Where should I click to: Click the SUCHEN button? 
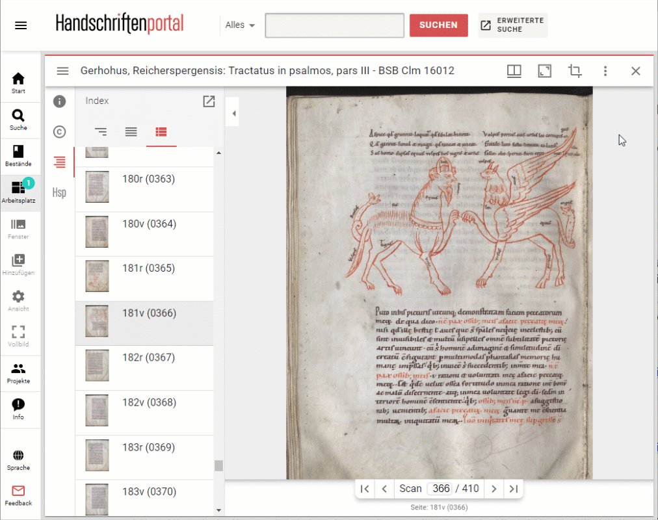(438, 25)
